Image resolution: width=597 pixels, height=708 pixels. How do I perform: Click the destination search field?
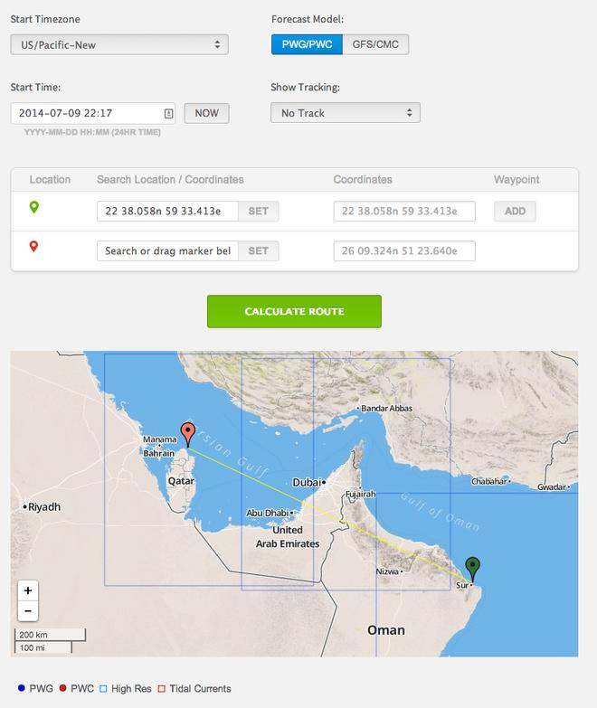pyautogui.click(x=167, y=251)
